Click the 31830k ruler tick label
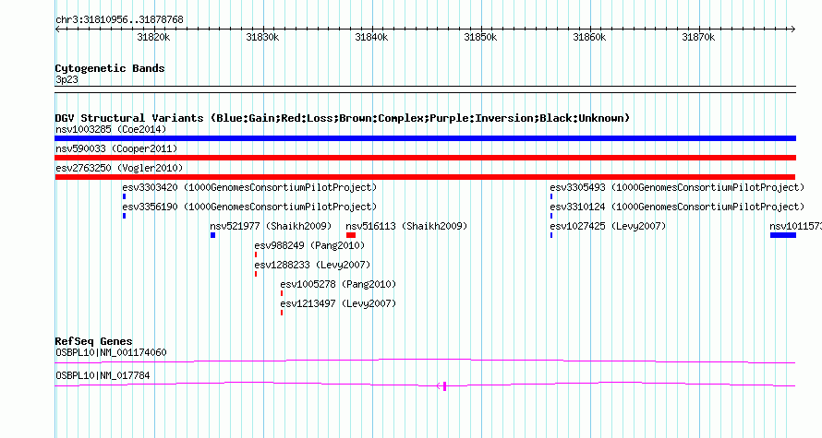Image resolution: width=822 pixels, height=438 pixels. point(262,37)
